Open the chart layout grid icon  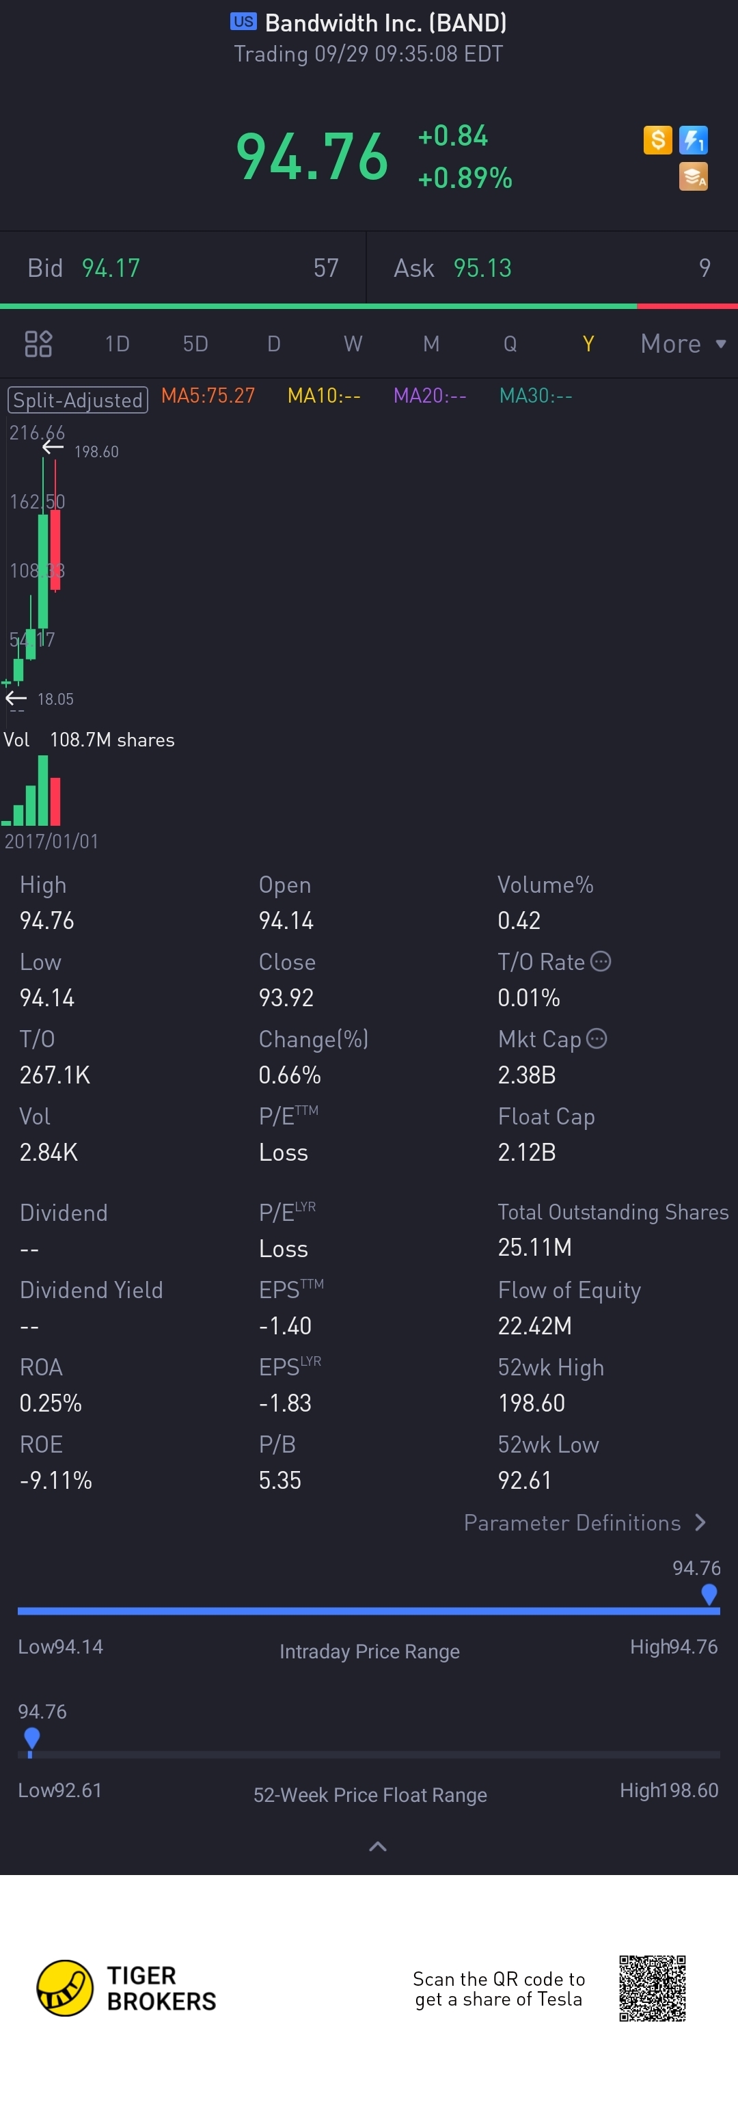38,344
